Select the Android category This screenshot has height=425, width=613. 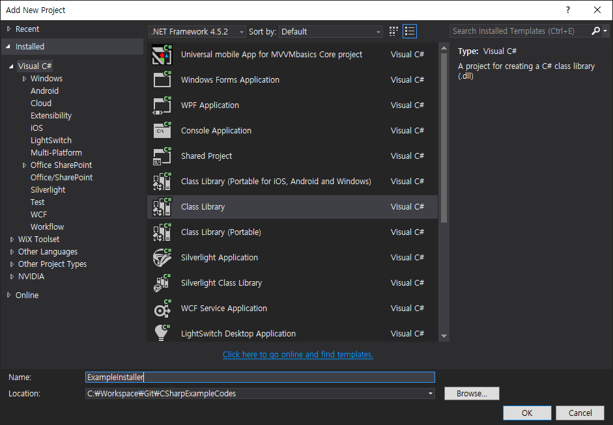click(x=44, y=90)
